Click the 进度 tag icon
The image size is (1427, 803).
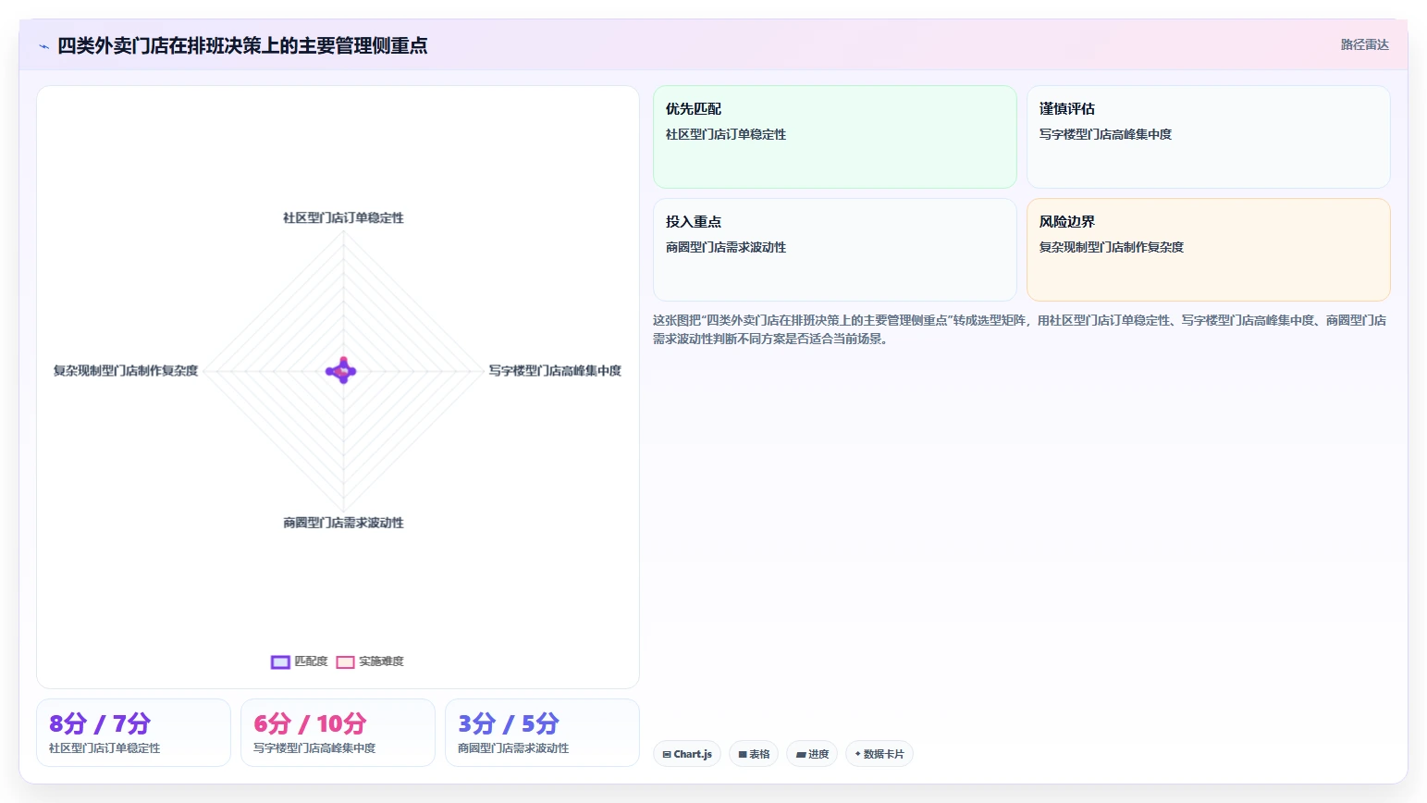pos(801,755)
